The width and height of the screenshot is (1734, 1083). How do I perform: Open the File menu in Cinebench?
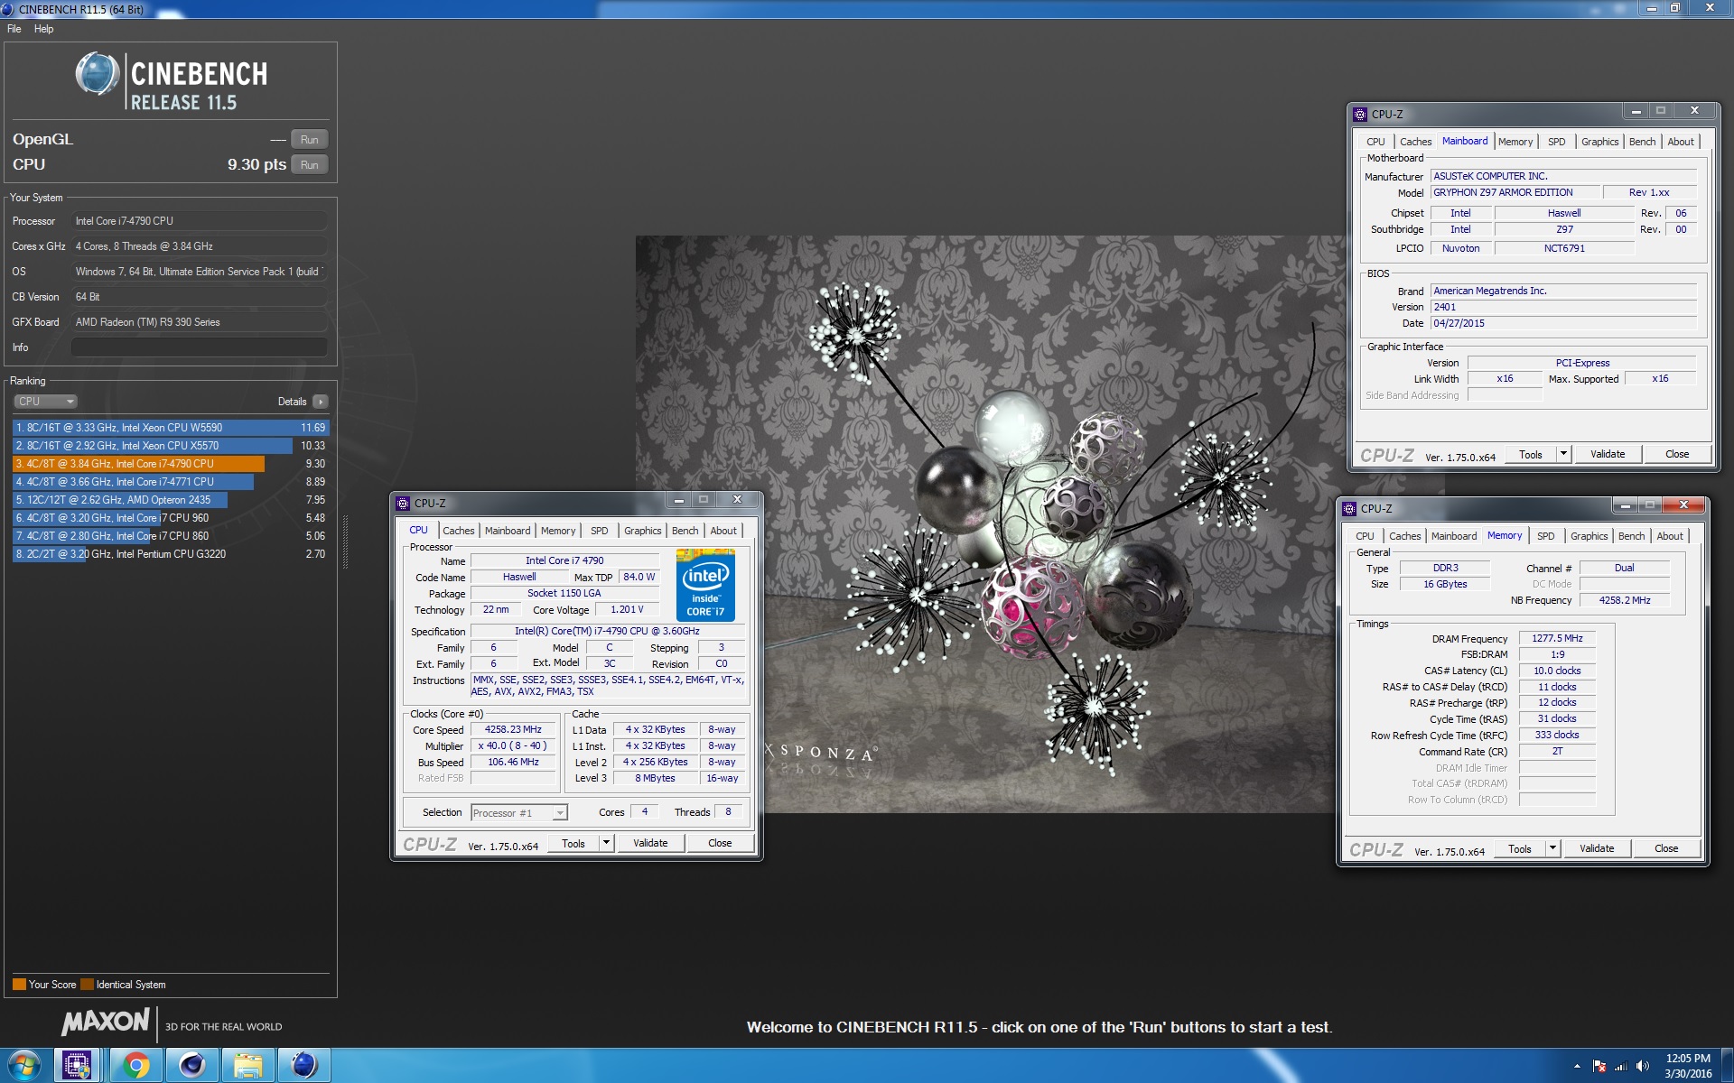(14, 29)
